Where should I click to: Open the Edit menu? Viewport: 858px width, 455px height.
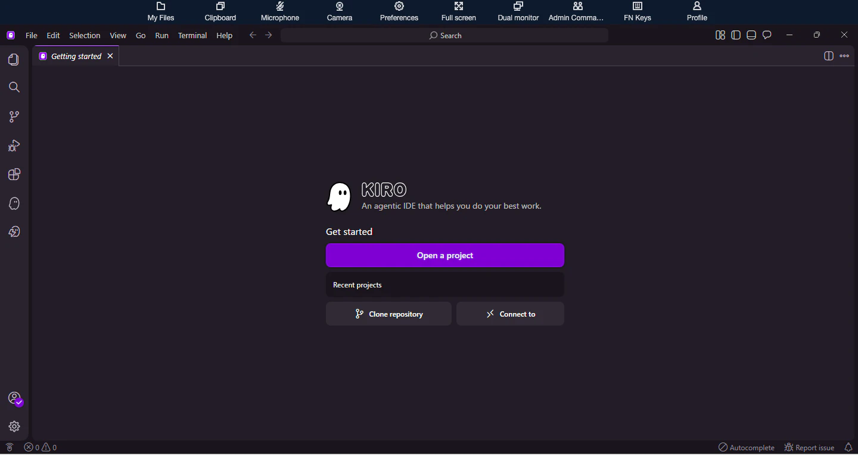54,35
